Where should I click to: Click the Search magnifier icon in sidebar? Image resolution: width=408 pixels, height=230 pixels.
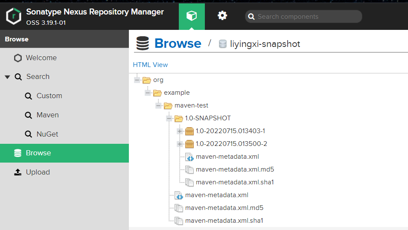18,77
